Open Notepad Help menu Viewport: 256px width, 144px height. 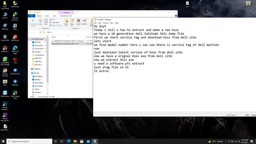point(116,23)
